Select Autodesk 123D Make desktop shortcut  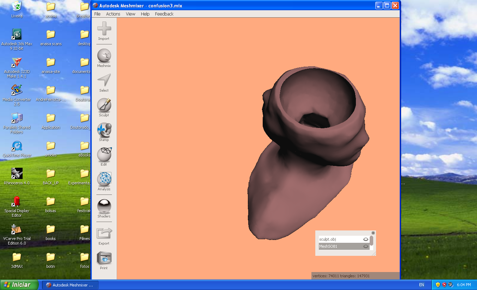click(x=17, y=67)
